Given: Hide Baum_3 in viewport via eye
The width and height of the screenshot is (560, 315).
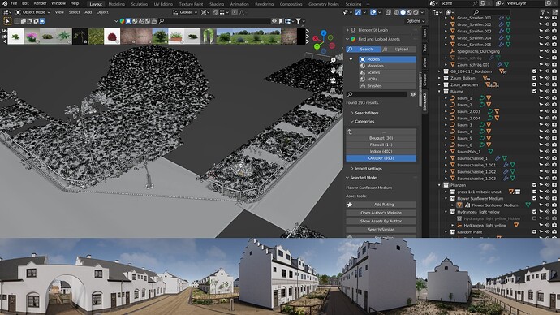Looking at the screenshot, I should coord(548,125).
